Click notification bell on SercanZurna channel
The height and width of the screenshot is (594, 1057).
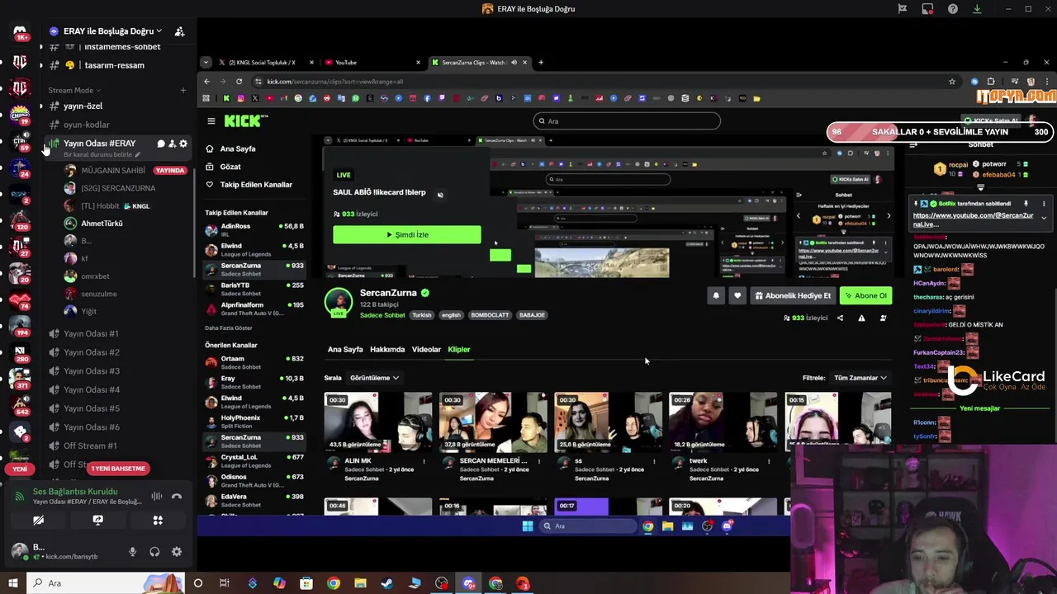click(716, 295)
